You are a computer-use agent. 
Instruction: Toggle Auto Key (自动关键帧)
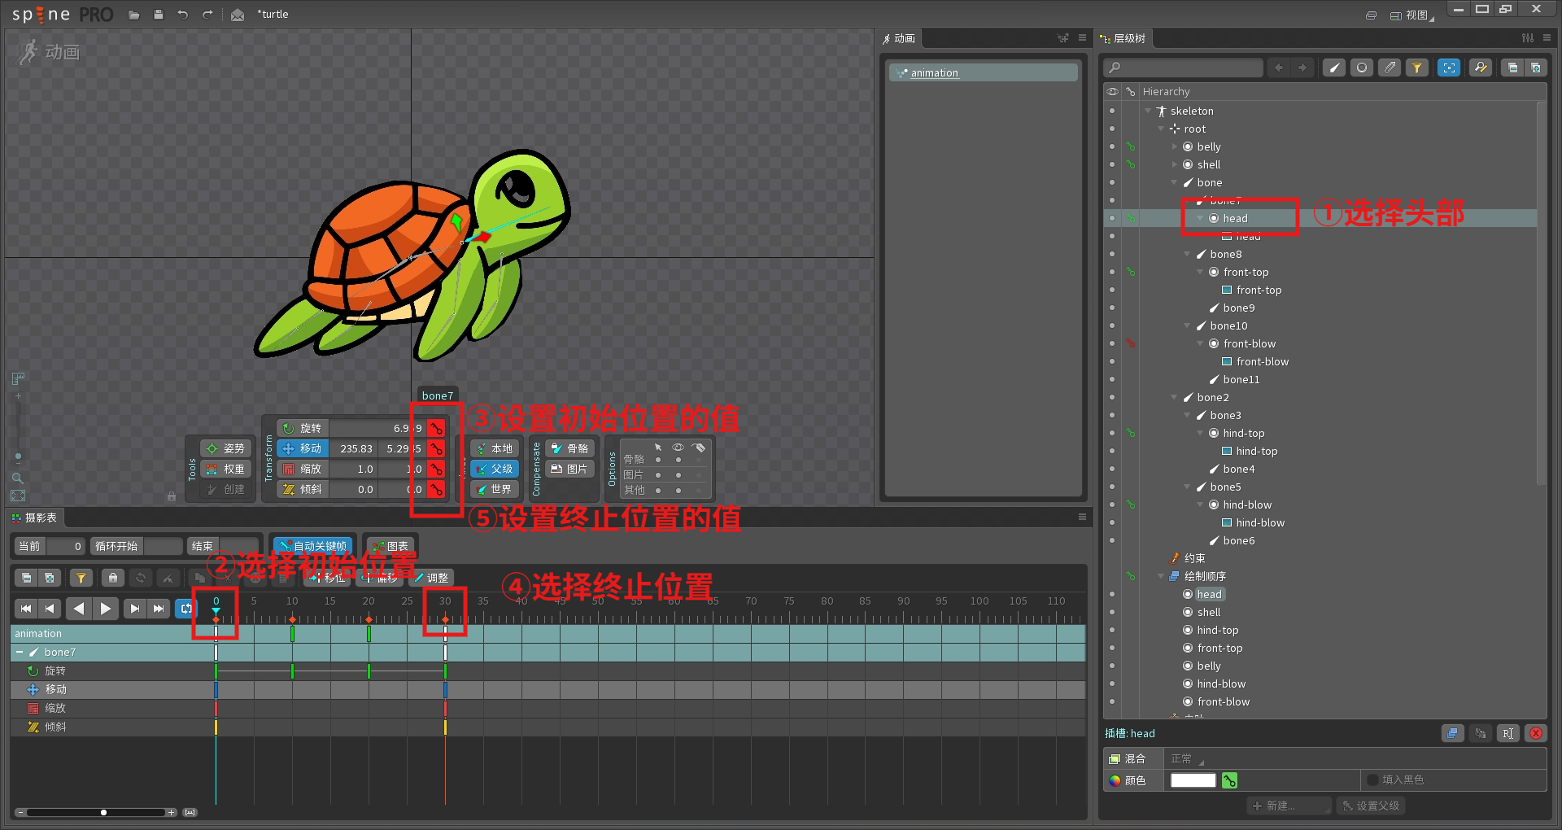(312, 546)
